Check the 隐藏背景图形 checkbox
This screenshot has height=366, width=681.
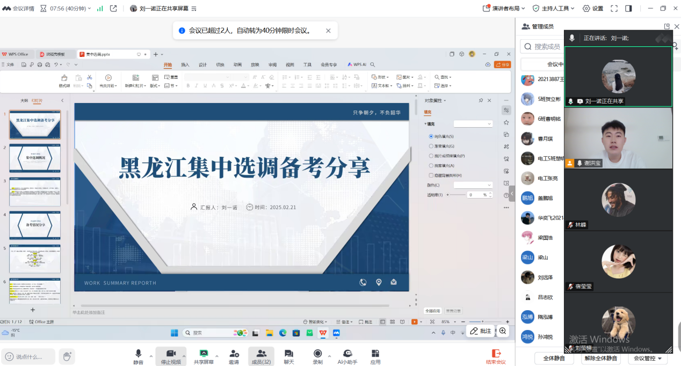pos(431,175)
